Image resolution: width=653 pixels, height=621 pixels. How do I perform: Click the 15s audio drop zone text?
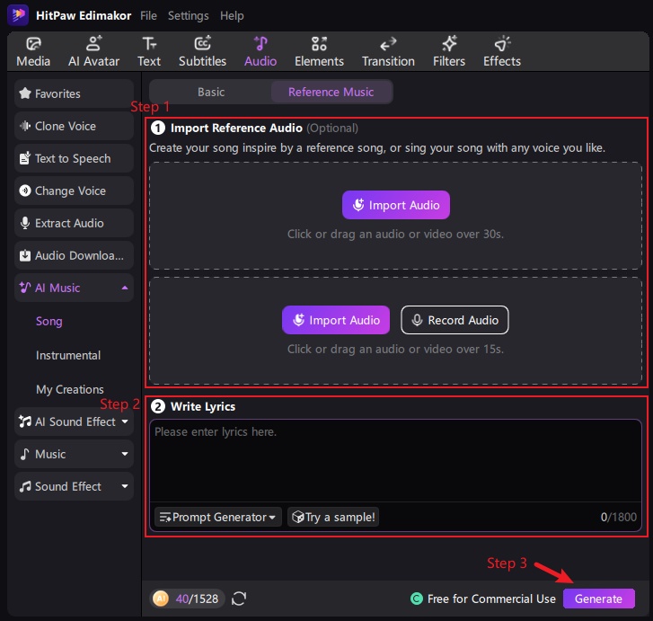click(x=395, y=350)
